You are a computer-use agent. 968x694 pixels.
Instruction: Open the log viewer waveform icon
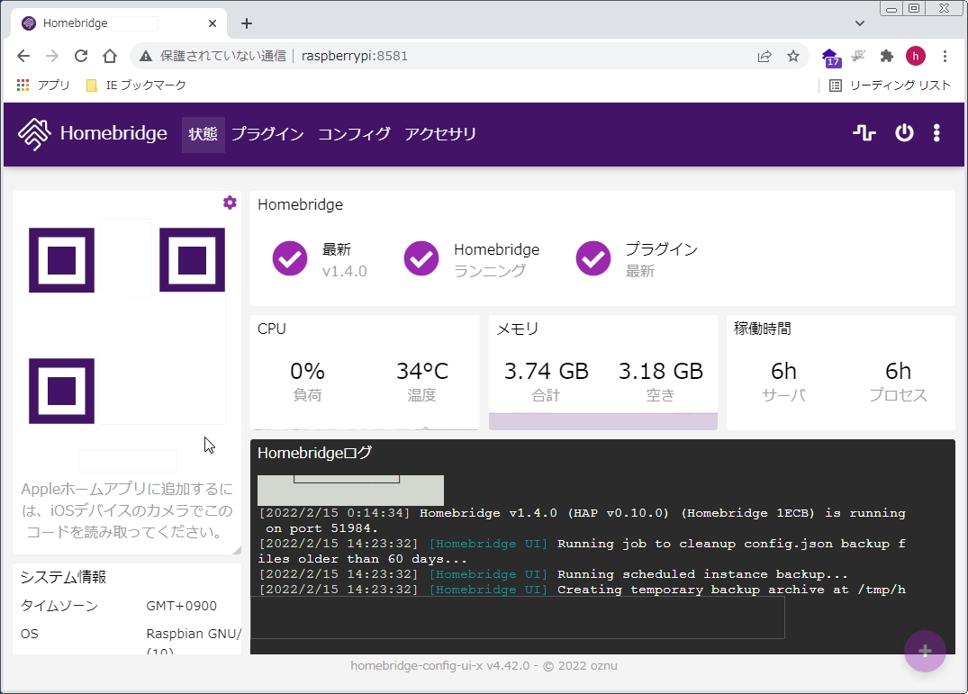pos(864,132)
